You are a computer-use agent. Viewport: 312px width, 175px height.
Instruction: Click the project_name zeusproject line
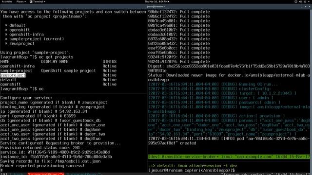point(54,103)
